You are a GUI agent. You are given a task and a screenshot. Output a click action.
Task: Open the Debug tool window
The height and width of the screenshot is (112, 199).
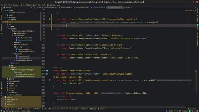coord(6,109)
